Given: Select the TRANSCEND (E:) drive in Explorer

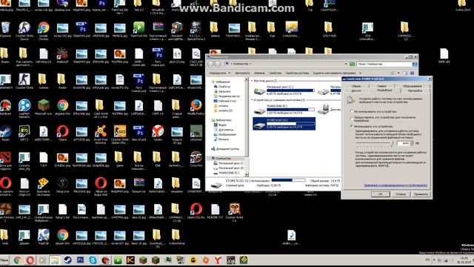Looking at the screenshot, I should [284, 110].
